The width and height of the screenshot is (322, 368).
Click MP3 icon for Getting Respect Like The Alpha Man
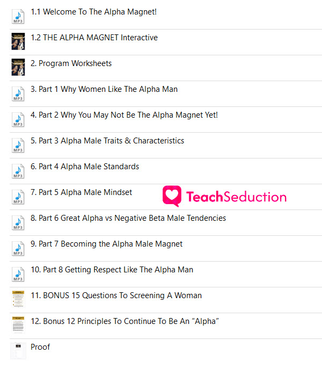coord(18,275)
